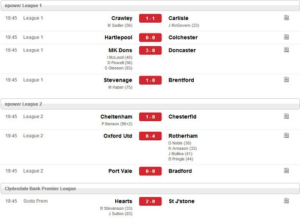The width and height of the screenshot is (300, 220).
Task: Open match report icon for Crawley v Carlisle
Action: (286, 17)
